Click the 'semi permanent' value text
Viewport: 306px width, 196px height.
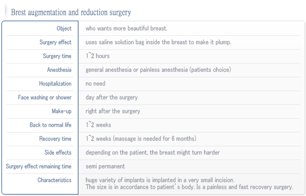coord(105,166)
